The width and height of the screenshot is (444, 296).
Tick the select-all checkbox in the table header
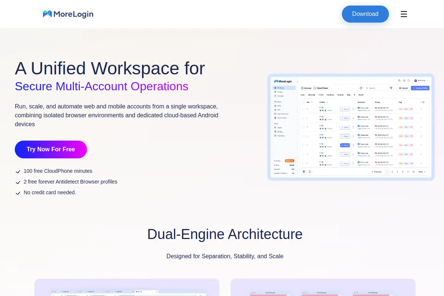[304, 102]
